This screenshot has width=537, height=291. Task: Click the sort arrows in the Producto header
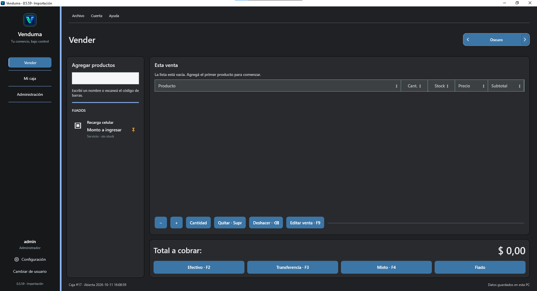(396, 86)
